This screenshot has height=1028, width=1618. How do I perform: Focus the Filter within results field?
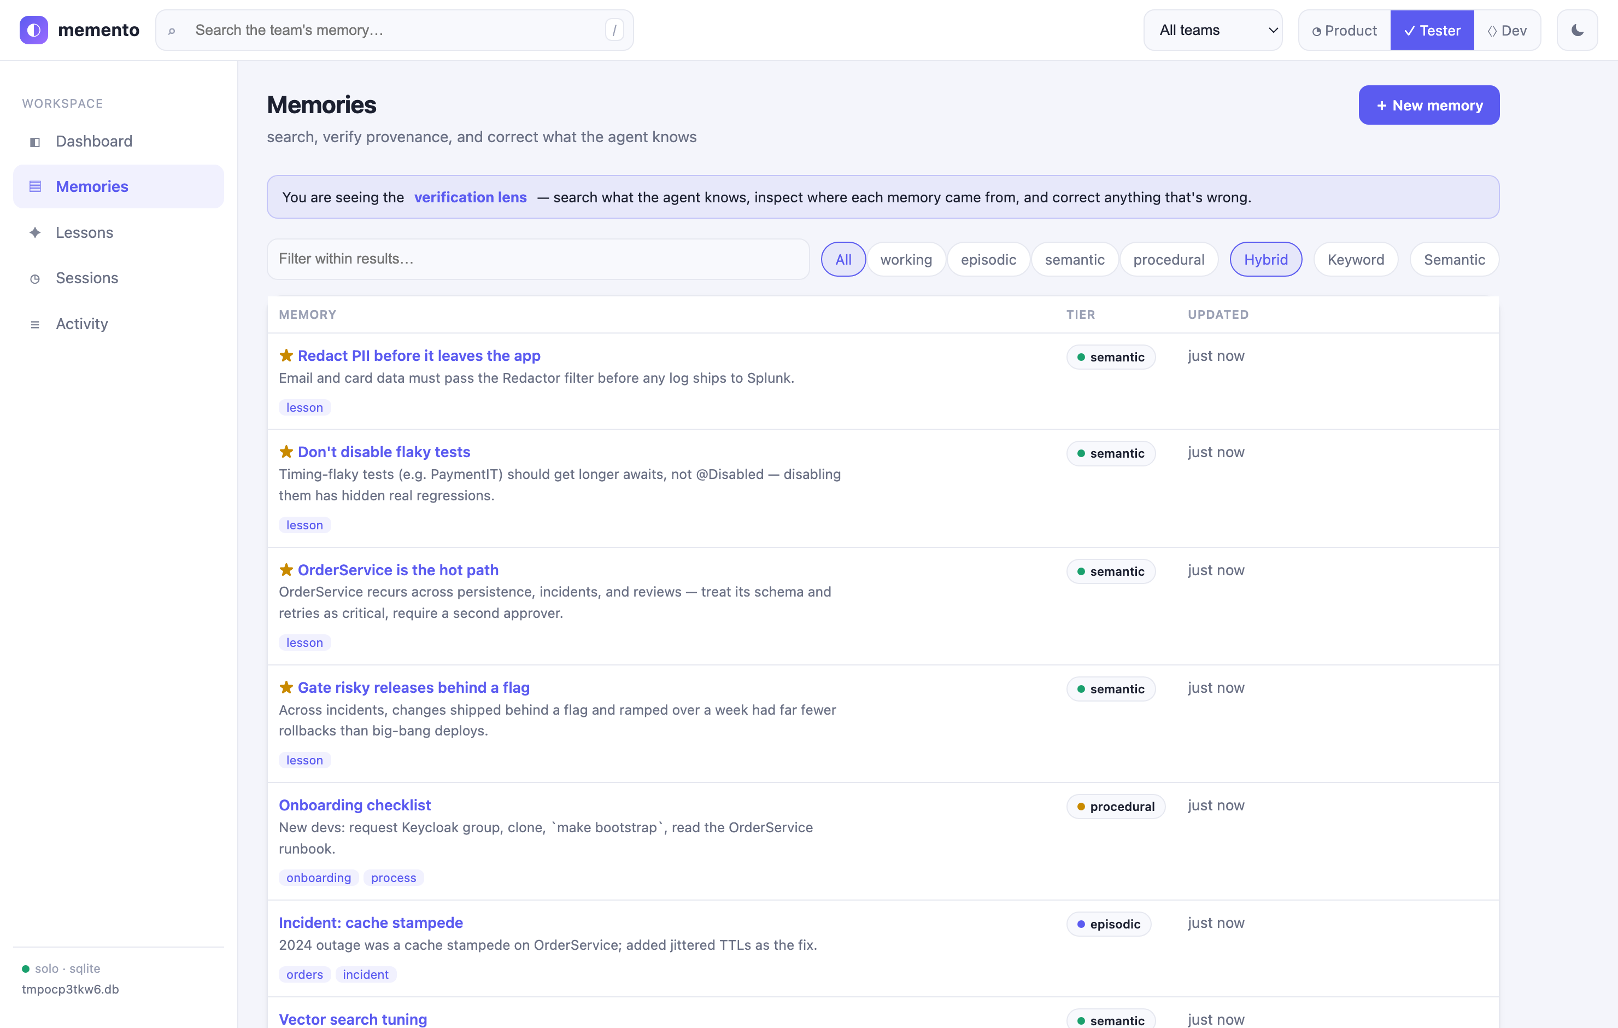[x=538, y=259]
